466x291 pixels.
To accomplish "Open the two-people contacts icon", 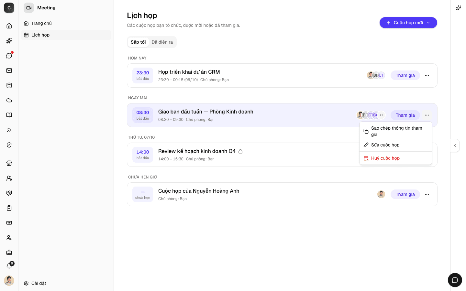I will tap(9, 178).
